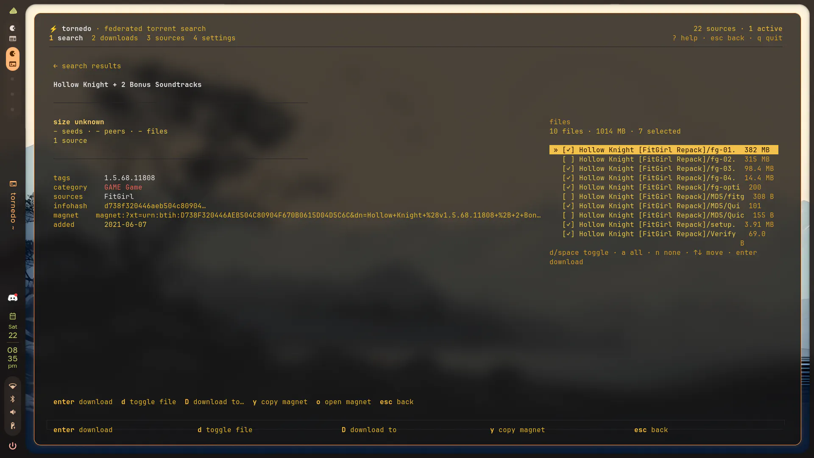Viewport: 814px width, 458px height.
Task: Click d/space toggle hint under files
Action: 579,253
